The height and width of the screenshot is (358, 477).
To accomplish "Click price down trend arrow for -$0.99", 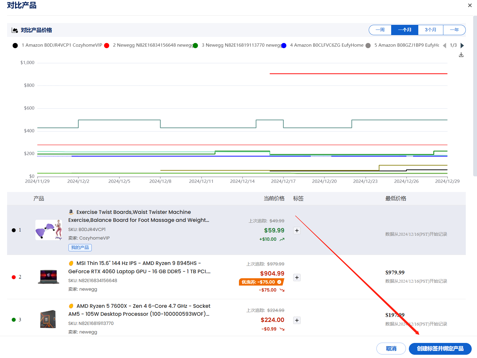I will pos(282,329).
